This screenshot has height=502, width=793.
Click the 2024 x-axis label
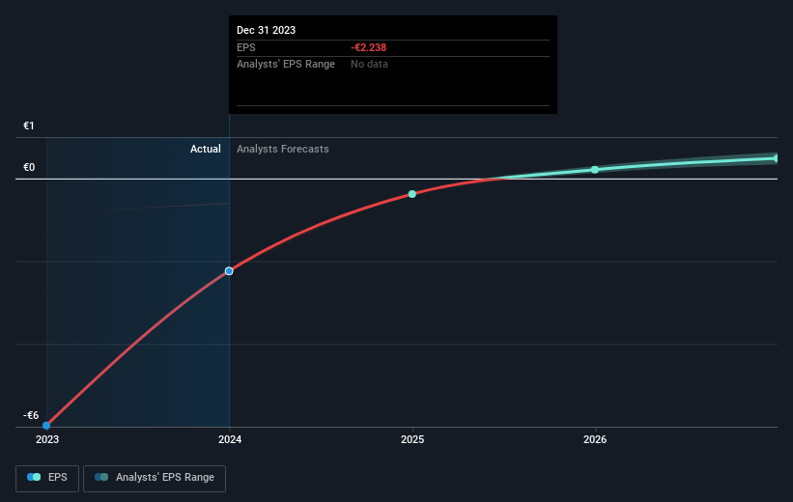[x=230, y=440]
